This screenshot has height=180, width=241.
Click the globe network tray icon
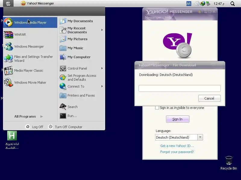click(202, 4)
